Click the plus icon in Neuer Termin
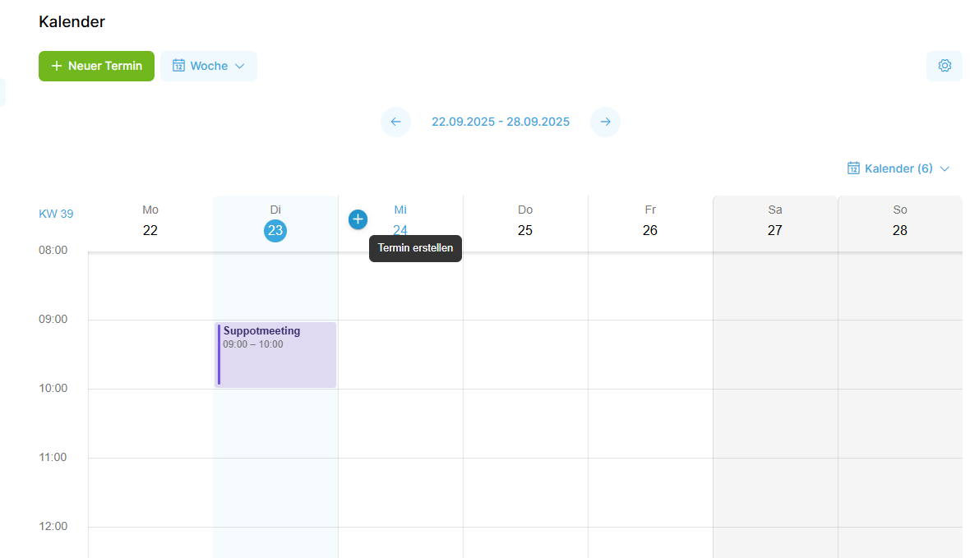Viewport: 970px width, 558px height. click(57, 66)
